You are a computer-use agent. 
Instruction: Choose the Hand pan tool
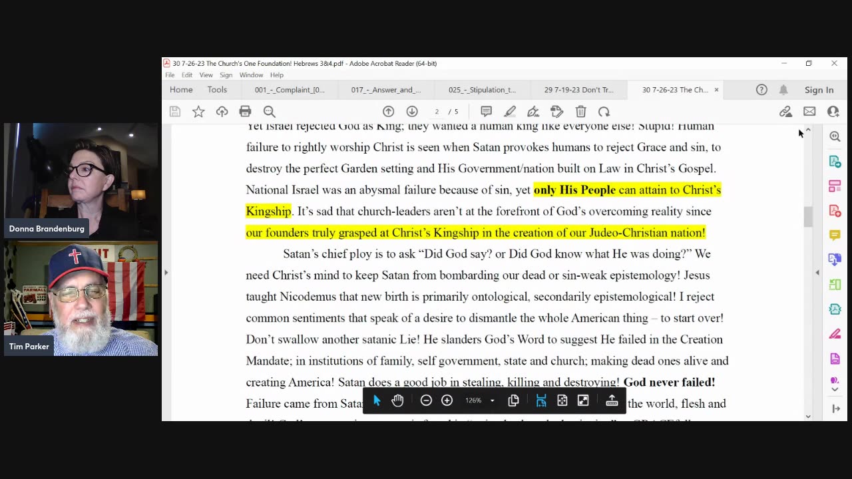tap(397, 400)
